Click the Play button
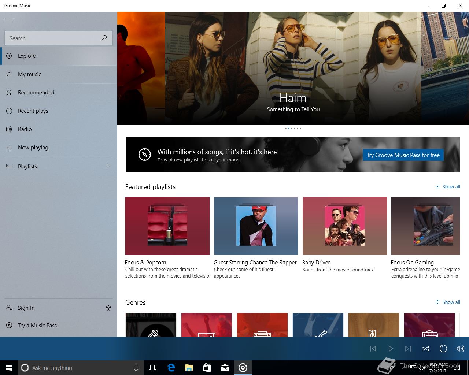 coord(391,349)
